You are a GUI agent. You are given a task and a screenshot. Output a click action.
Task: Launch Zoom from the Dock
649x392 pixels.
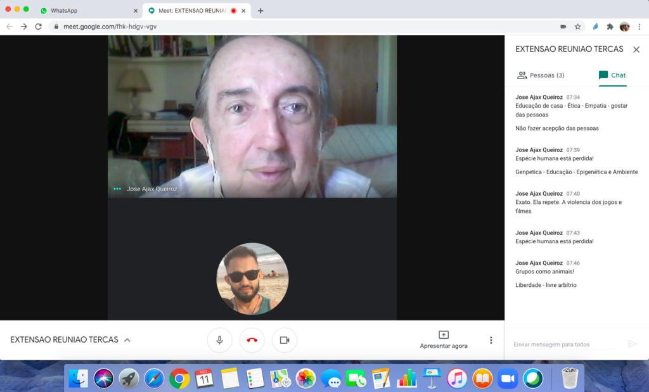pyautogui.click(x=508, y=378)
